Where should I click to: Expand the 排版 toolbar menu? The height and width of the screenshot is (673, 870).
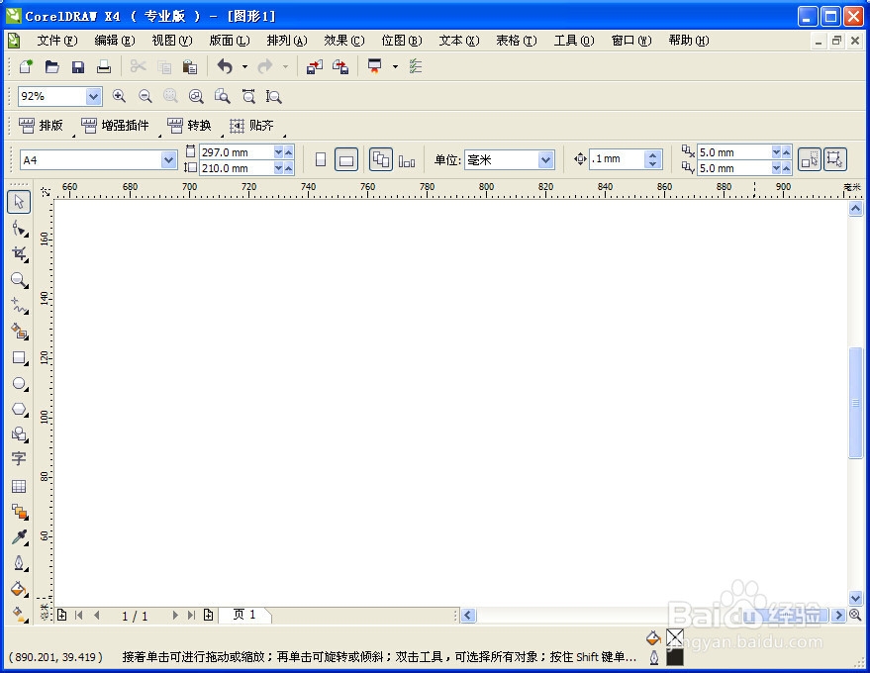[41, 126]
